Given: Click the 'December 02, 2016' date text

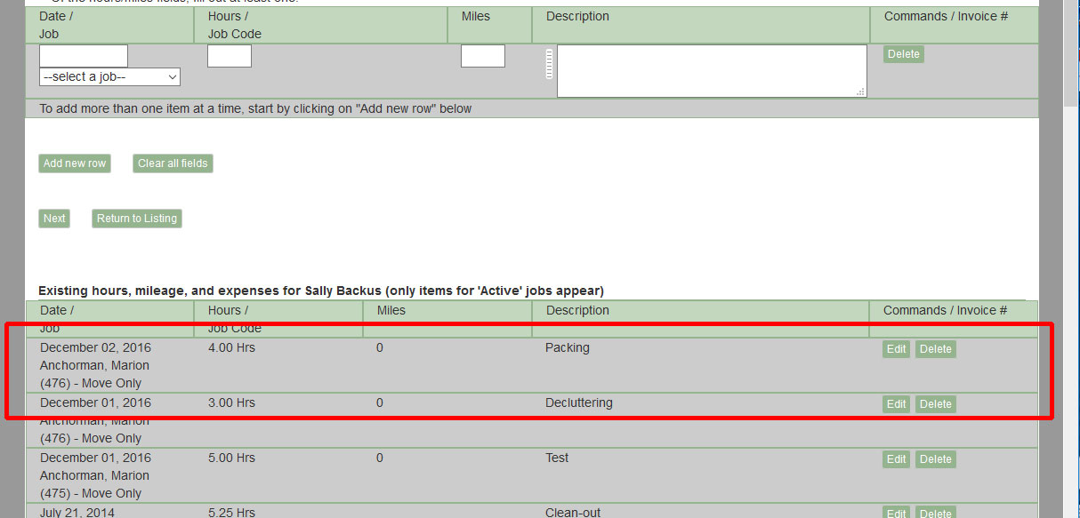Looking at the screenshot, I should click(x=95, y=347).
